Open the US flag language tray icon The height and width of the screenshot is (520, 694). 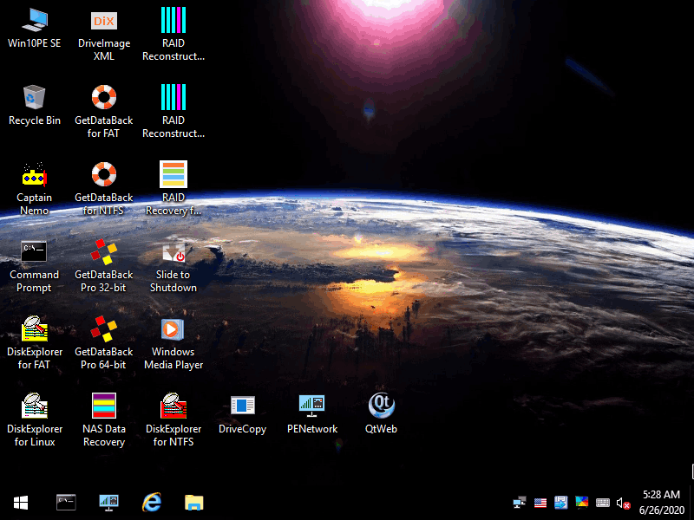(x=540, y=503)
